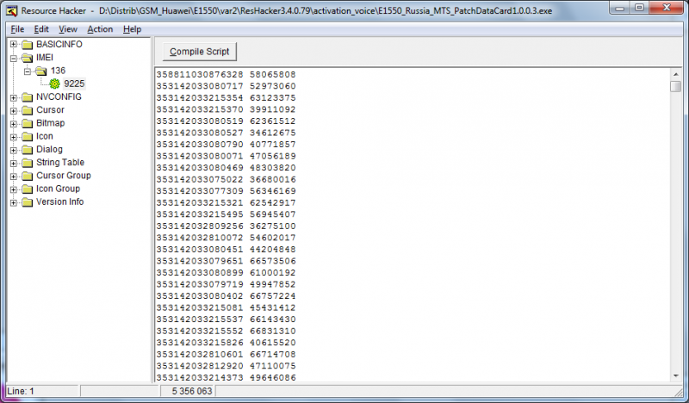The image size is (689, 403).
Task: Expand the BASICINFO tree node
Action: click(x=14, y=45)
